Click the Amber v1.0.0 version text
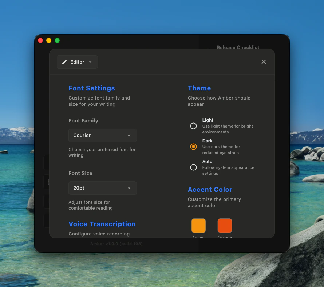 116,244
